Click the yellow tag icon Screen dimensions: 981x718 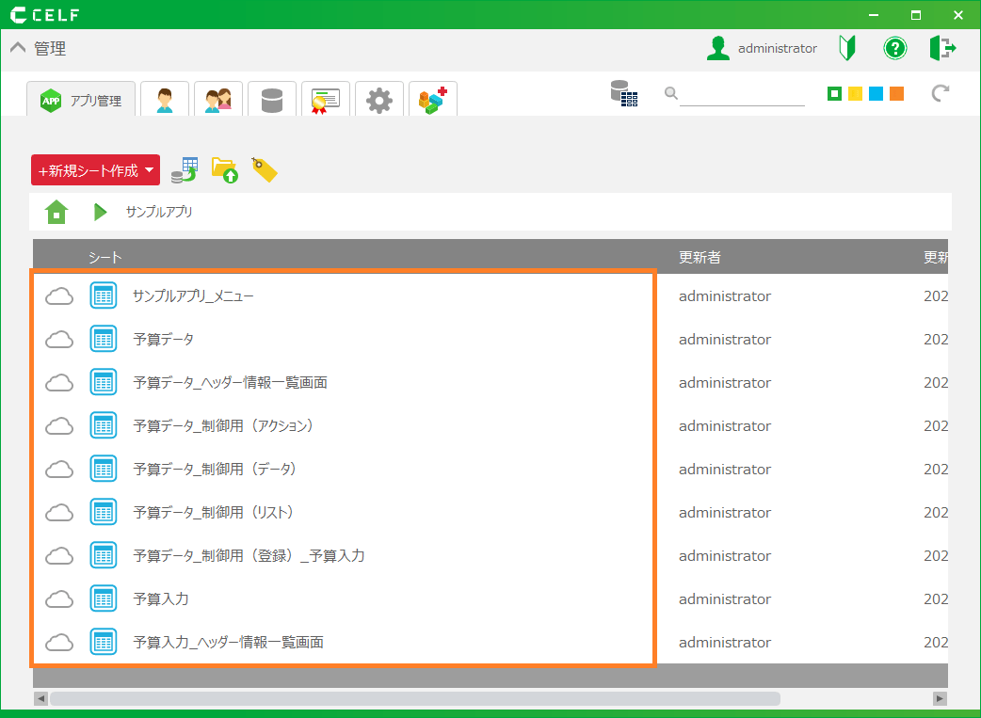click(265, 170)
